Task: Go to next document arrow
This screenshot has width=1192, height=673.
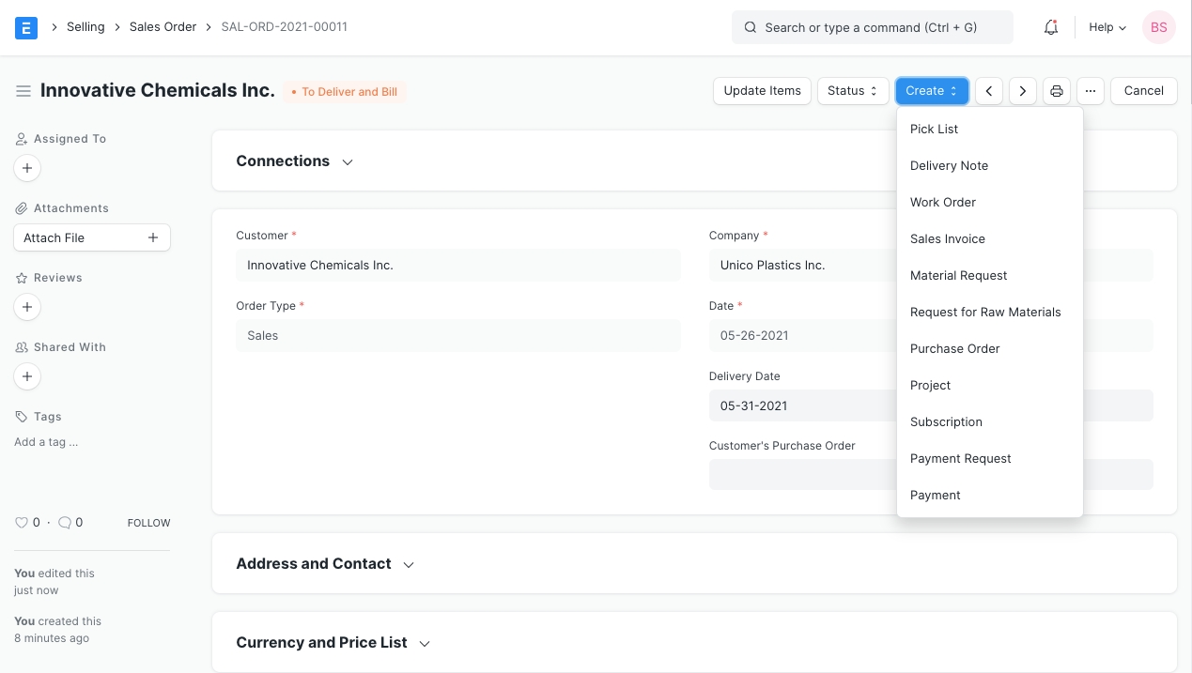Action: pos(1022,91)
